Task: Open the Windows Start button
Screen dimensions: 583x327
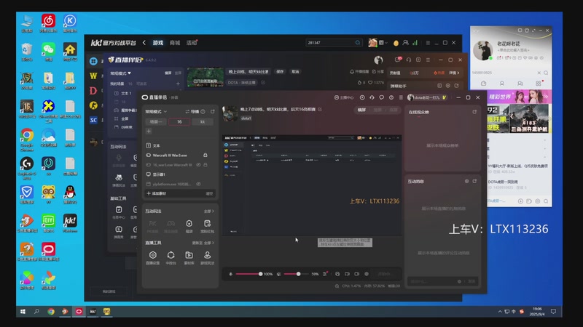Action: pos(23,312)
